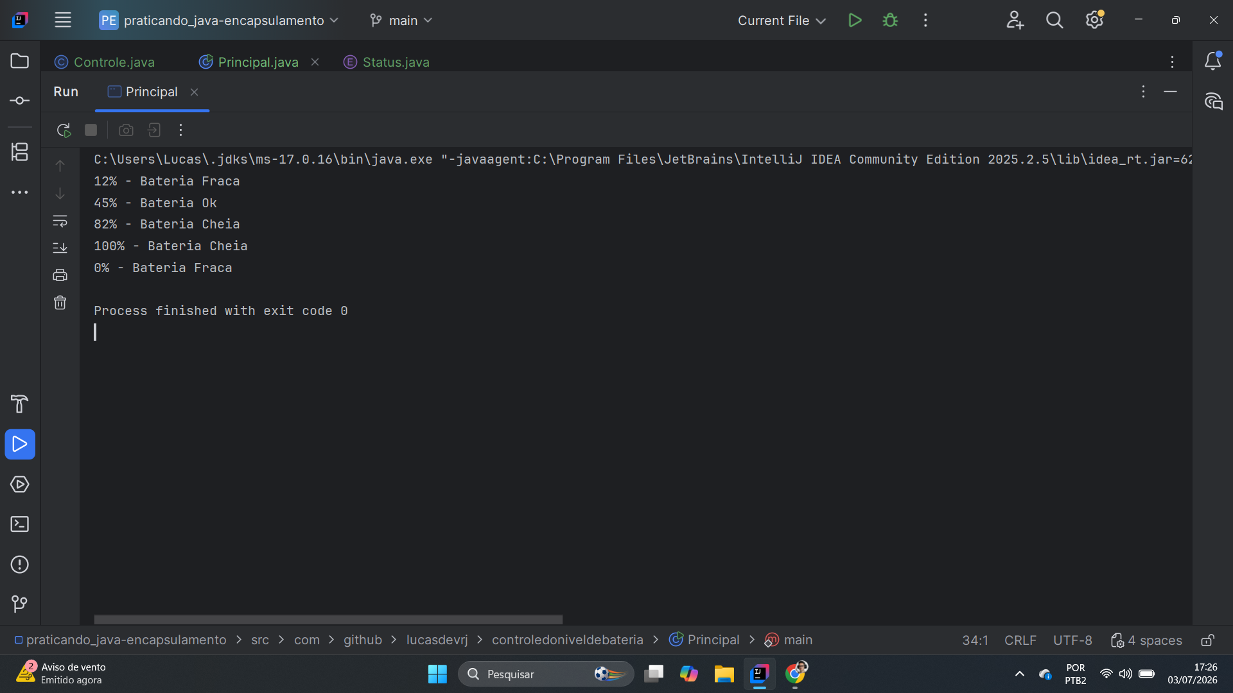Switch to the Controle.java editor tab
The height and width of the screenshot is (693, 1233).
pyautogui.click(x=105, y=62)
